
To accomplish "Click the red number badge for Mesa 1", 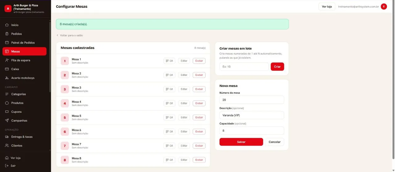I will pos(65,61).
